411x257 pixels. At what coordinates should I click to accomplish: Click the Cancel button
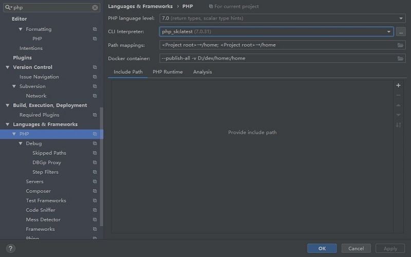tap(356, 248)
